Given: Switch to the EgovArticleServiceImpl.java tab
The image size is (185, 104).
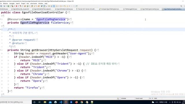Looking at the screenshot, I should pyautogui.click(x=64, y=9).
